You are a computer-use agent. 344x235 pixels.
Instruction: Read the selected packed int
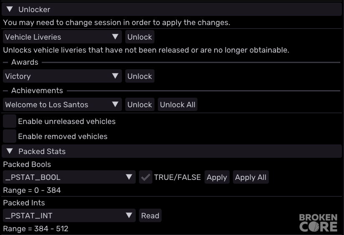(x=150, y=215)
